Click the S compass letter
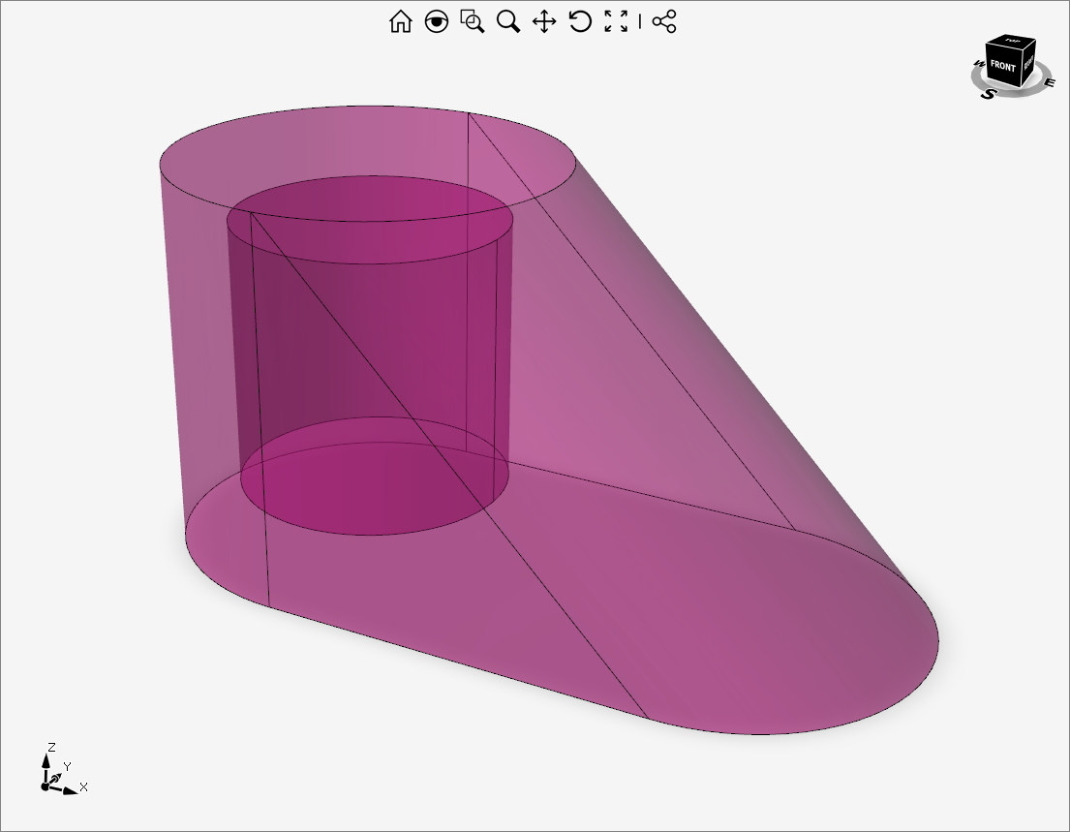The height and width of the screenshot is (832, 1070). point(989,94)
